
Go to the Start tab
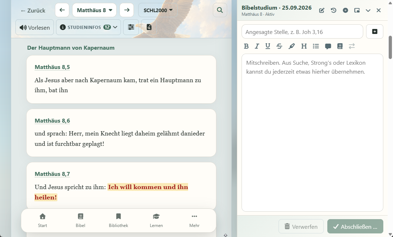coord(42,221)
